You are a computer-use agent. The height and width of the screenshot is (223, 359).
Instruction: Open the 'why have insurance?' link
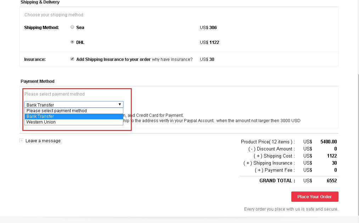click(x=172, y=59)
